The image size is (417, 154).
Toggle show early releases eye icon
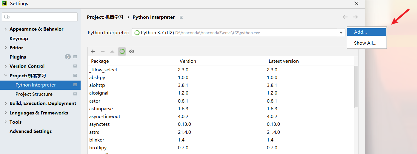click(x=132, y=51)
